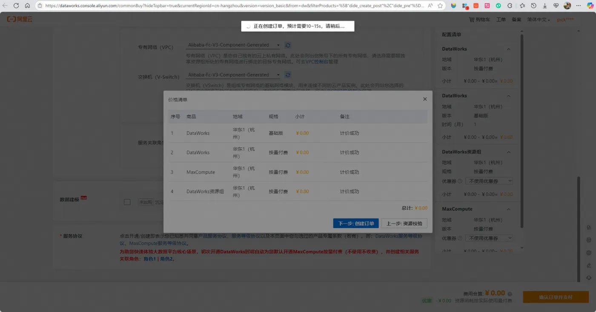Viewport: 596px width, 312px height.
Task: Click the main page vertical scrollbar
Action: click(x=578, y=229)
